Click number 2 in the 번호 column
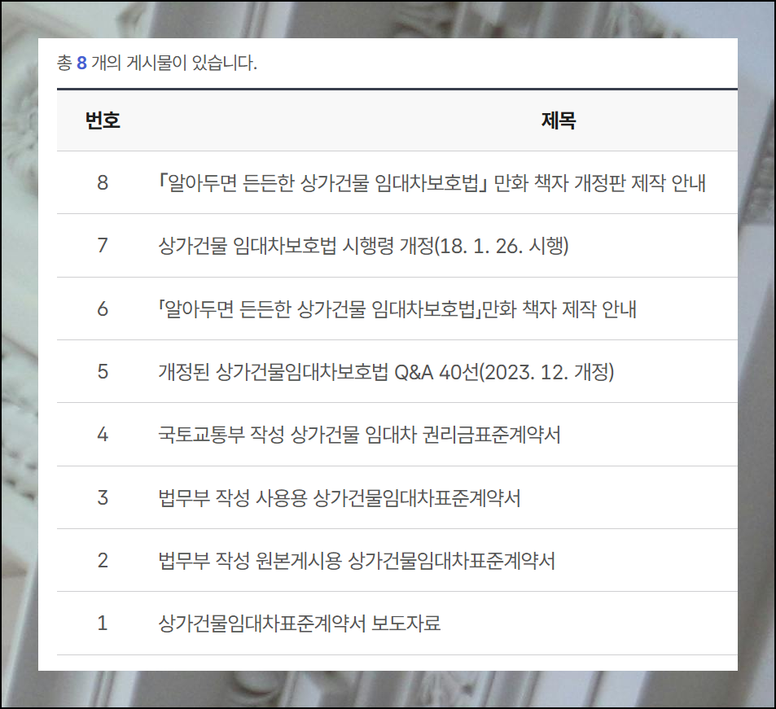This screenshot has width=776, height=709. (x=103, y=560)
